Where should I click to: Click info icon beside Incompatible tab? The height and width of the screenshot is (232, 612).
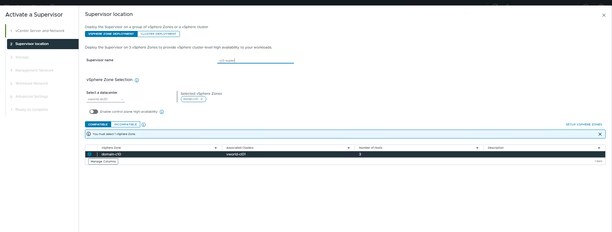(144, 125)
